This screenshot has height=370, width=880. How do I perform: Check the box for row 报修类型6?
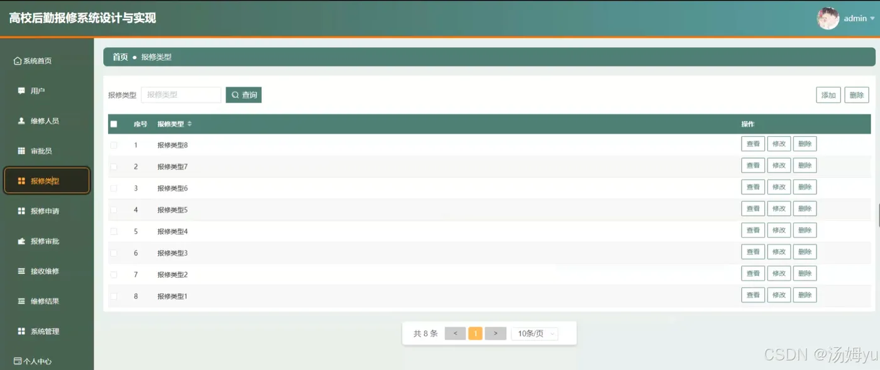pos(114,188)
